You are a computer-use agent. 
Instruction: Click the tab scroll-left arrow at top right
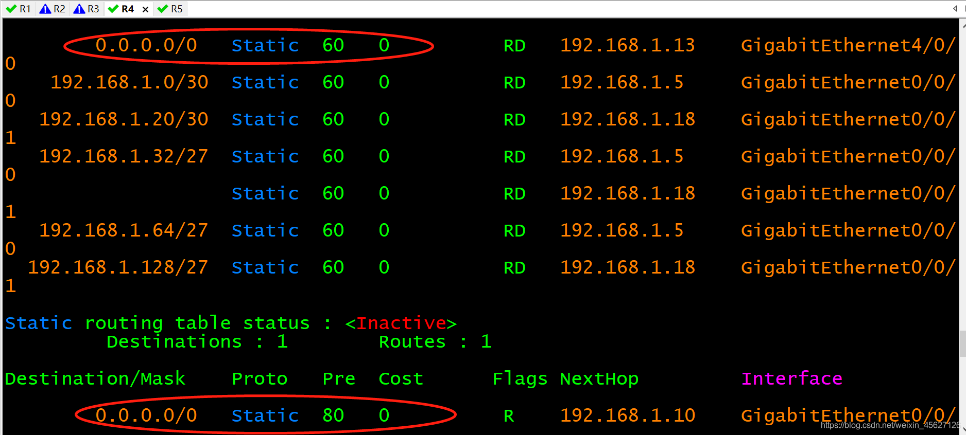(955, 8)
